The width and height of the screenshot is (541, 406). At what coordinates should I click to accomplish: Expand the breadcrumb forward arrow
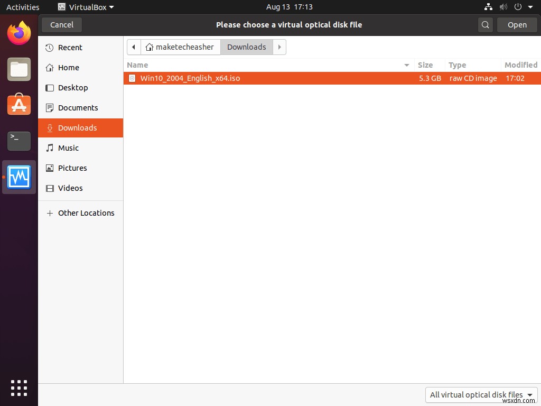click(x=279, y=47)
